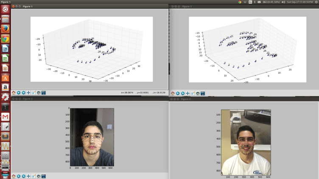This screenshot has width=319, height=179.
Task: Launch Google Chrome from the launcher
Action: (x=5, y=39)
